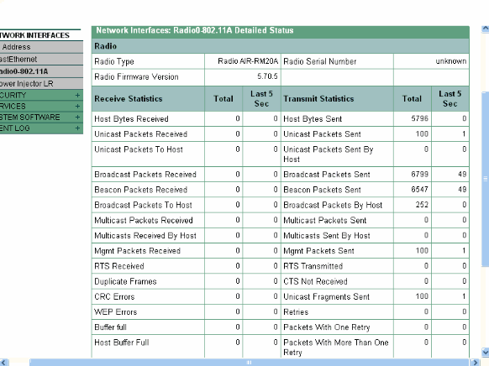Viewport: 489px width, 366px height.
Task: Click the RTS Received label
Action: pos(119,266)
